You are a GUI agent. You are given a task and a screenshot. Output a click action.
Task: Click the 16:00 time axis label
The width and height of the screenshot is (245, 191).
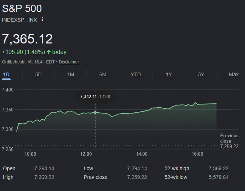(197, 154)
